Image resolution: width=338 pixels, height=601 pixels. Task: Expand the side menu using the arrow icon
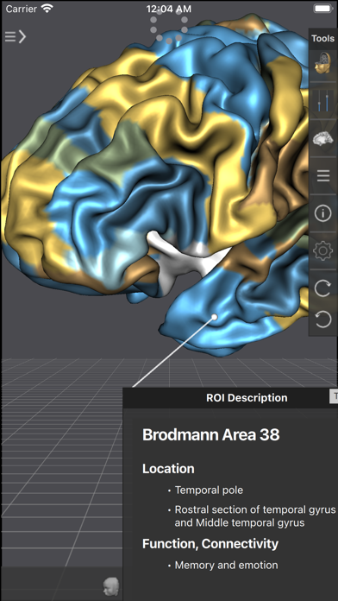16,36
